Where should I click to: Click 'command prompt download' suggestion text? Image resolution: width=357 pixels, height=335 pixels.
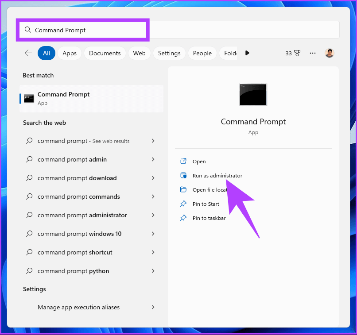(77, 178)
